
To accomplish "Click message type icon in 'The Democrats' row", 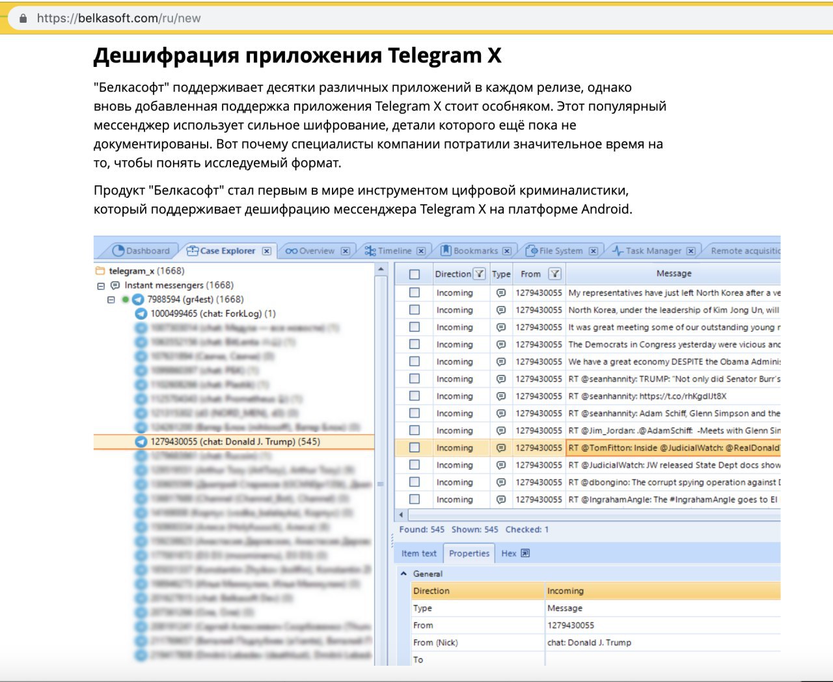I will (501, 345).
